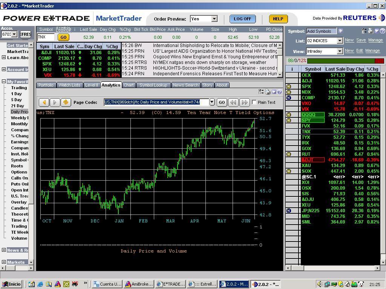Open NYMEX natgas headline in news list

(209, 62)
